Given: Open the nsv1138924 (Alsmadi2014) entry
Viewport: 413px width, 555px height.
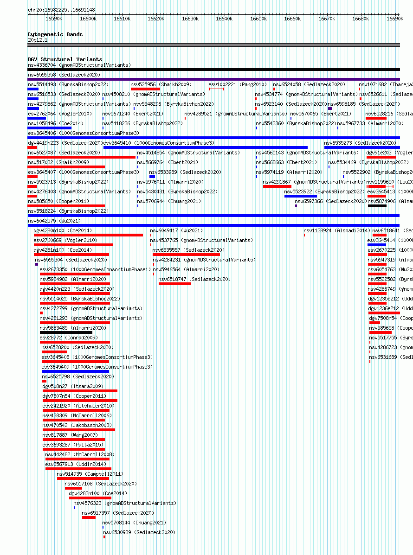Looking at the screenshot, I should (337, 230).
